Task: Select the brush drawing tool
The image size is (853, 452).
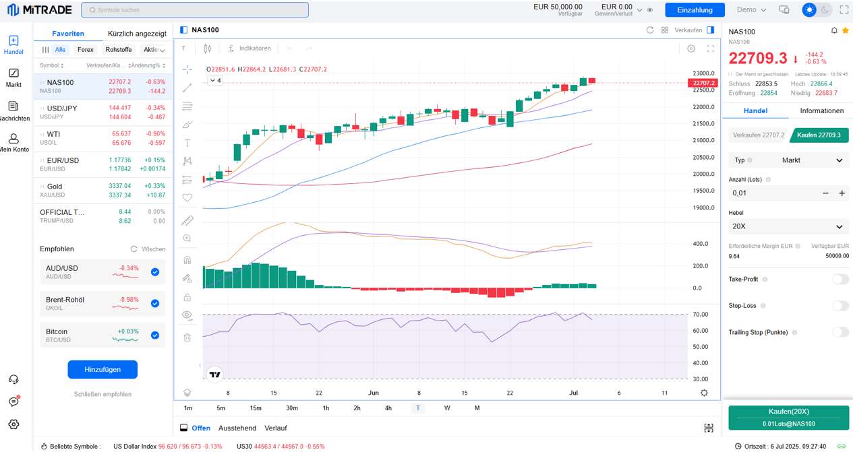Action: coord(187,125)
